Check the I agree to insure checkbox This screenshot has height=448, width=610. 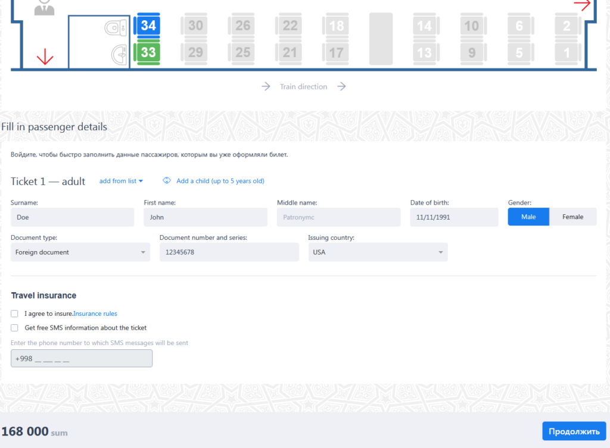point(14,314)
